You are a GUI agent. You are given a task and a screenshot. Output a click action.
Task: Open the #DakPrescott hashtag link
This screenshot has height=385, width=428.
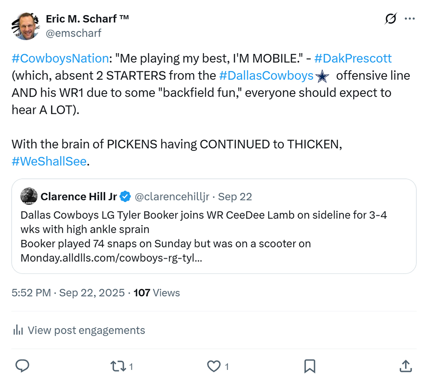click(x=353, y=58)
